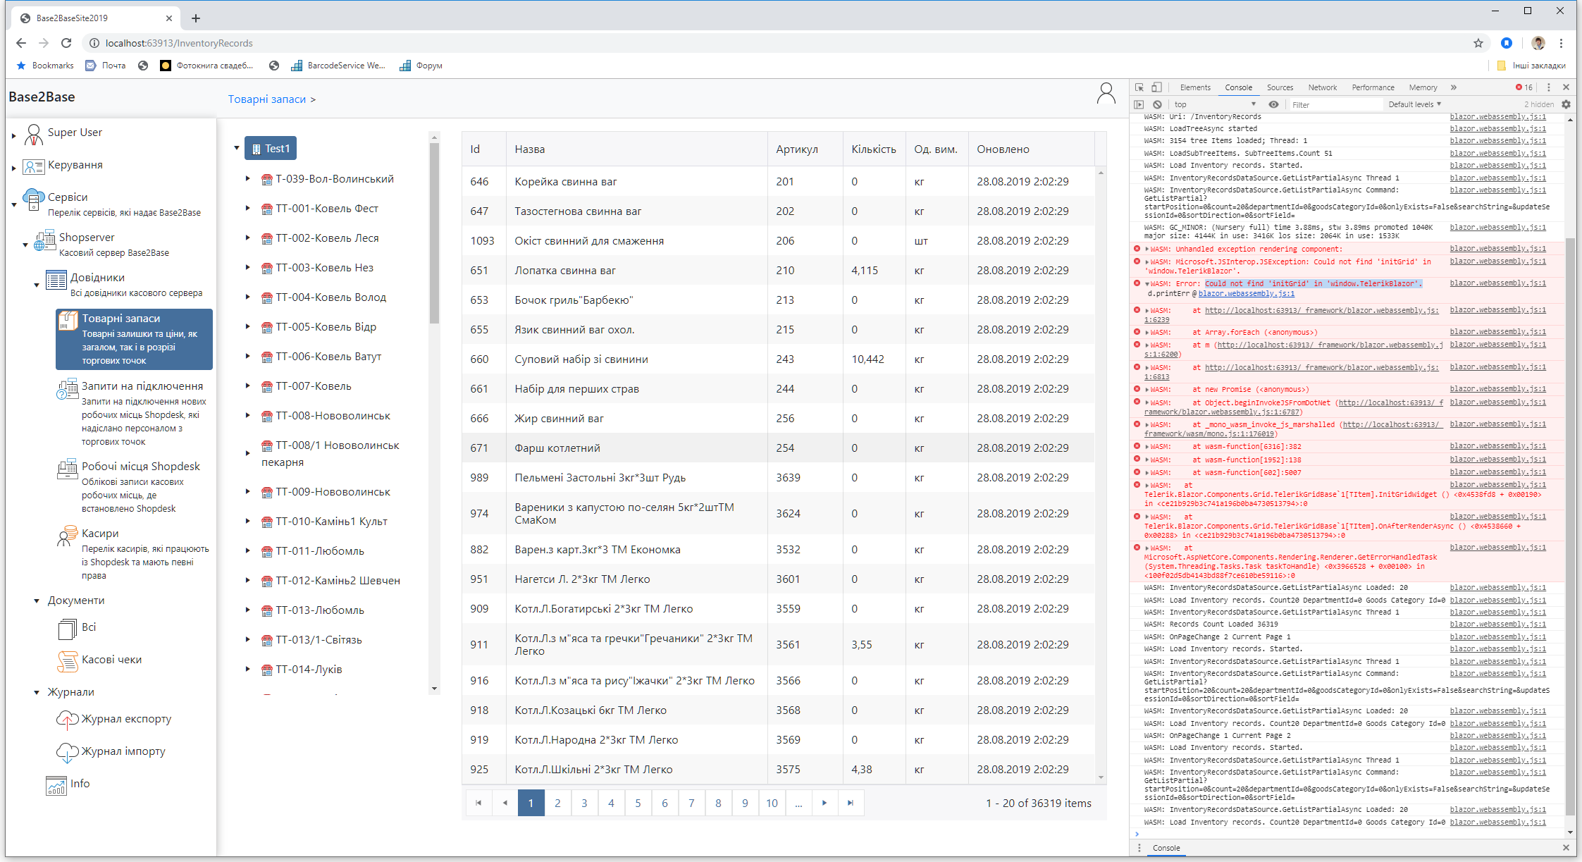
Task: Switch to the Sources tab
Action: 1280,87
